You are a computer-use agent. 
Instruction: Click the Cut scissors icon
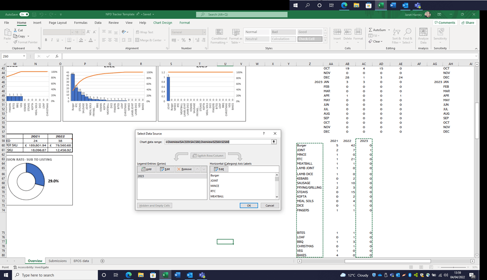(15, 30)
